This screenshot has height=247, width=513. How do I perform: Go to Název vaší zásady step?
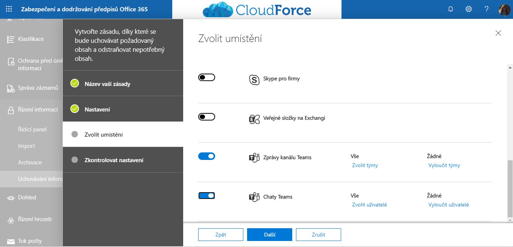(123, 83)
